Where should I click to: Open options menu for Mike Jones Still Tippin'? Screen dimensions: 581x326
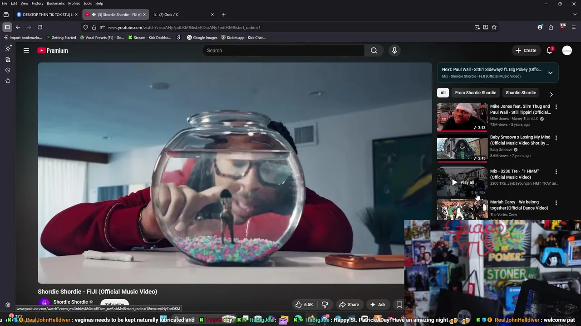[556, 107]
